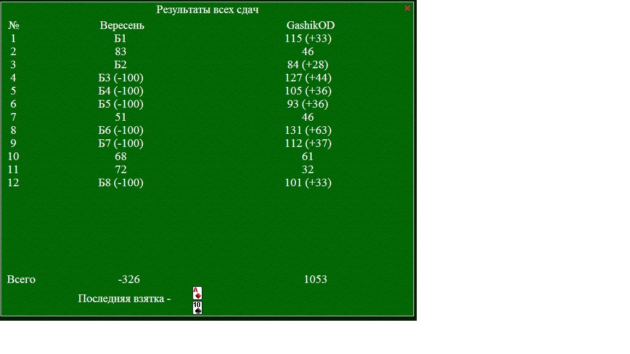630x354 pixels.
Task: Select the "112 (+37)" score cell
Action: (308, 143)
